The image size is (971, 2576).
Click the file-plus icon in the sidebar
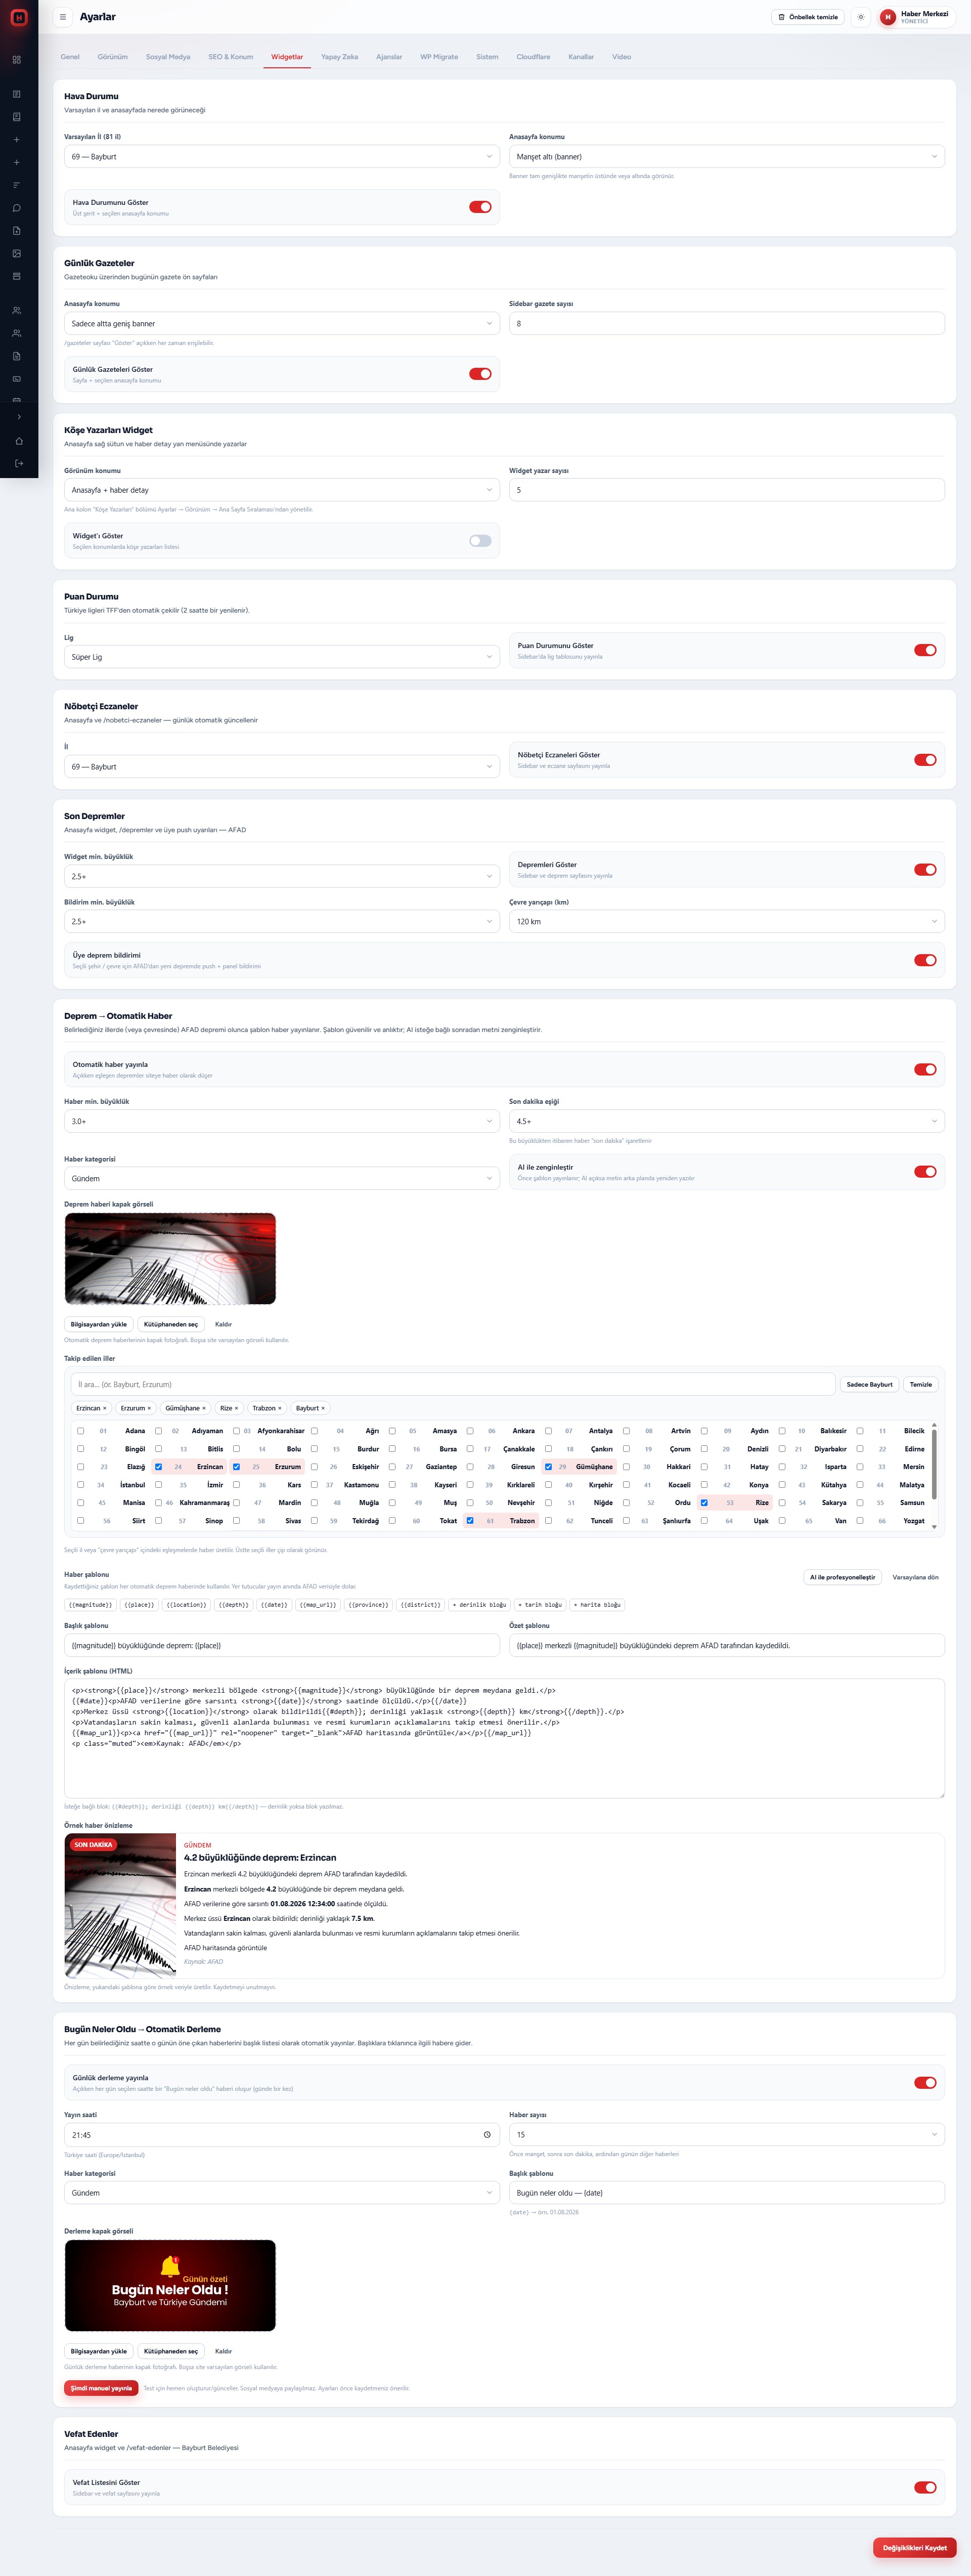(17, 231)
